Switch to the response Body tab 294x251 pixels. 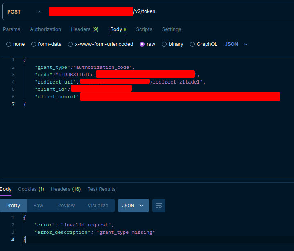point(6,189)
